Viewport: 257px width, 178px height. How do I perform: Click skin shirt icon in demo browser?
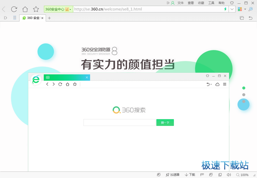[x=207, y=76]
